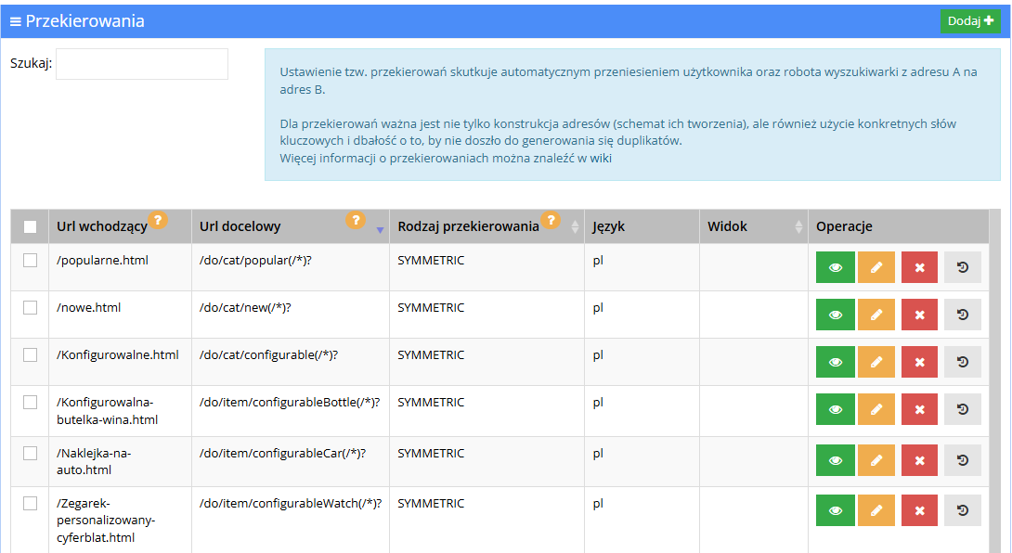This screenshot has width=1012, height=553.
Task: Edit the /Naklejka-na-auto.html redirect
Action: point(876,460)
